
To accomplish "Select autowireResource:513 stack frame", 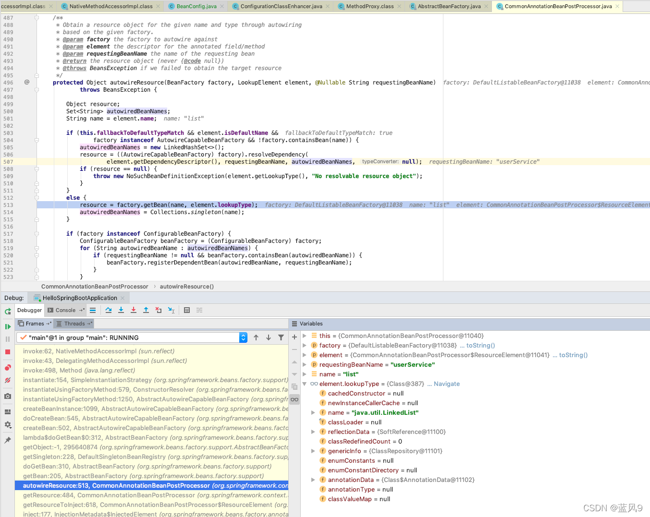I will [x=151, y=485].
